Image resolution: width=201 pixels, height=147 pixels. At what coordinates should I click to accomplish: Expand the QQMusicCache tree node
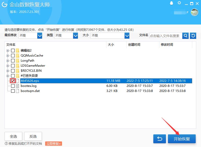[x=8, y=56]
